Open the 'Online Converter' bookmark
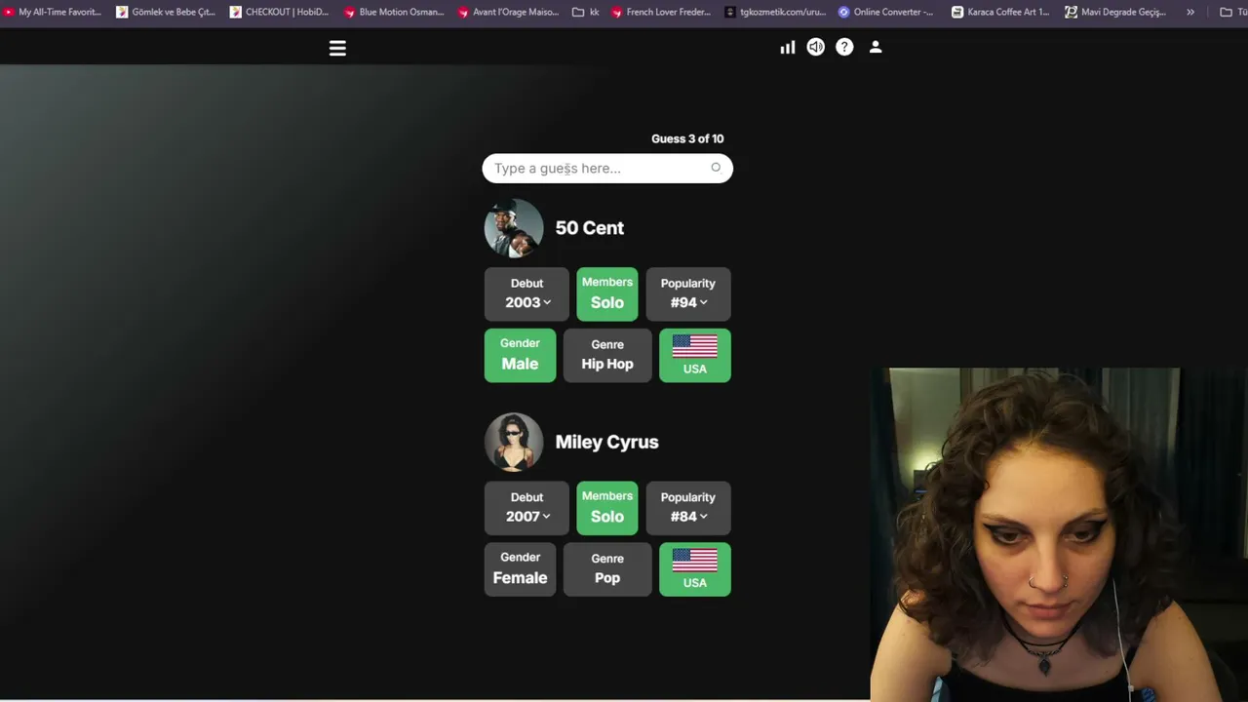 [x=886, y=12]
